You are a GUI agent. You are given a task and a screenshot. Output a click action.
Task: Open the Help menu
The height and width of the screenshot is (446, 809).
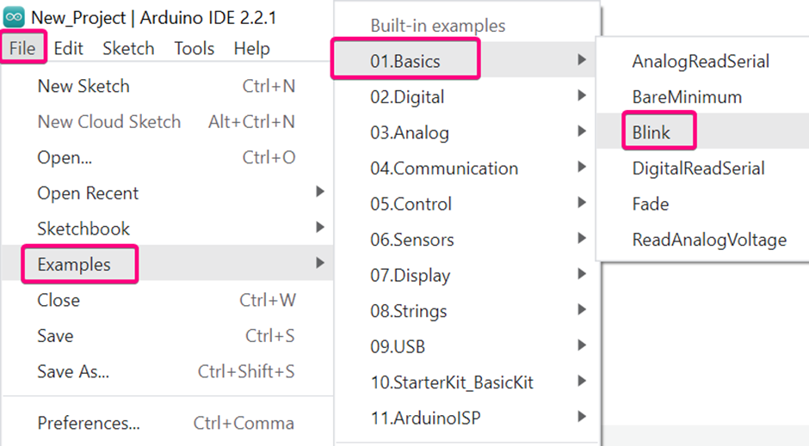coord(251,48)
